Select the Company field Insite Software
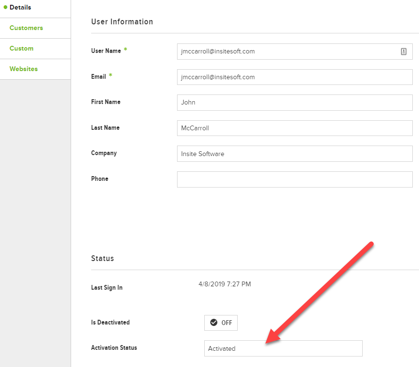The width and height of the screenshot is (419, 367). (x=295, y=154)
